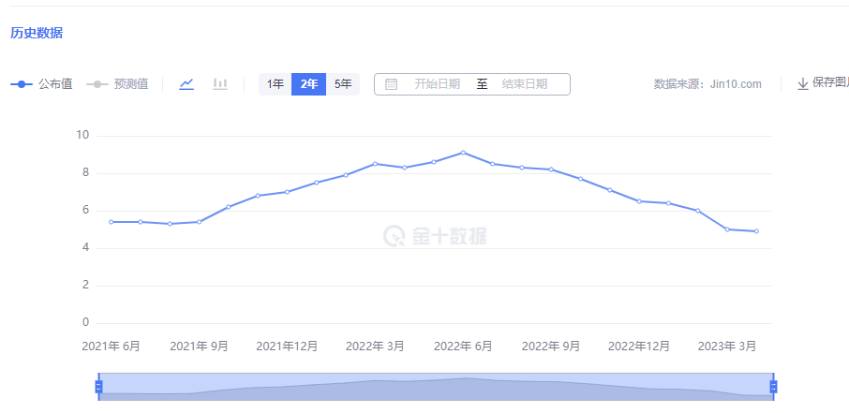Click the peak data point near 2022年 6月
Image resolution: width=849 pixels, height=413 pixels.
[463, 153]
